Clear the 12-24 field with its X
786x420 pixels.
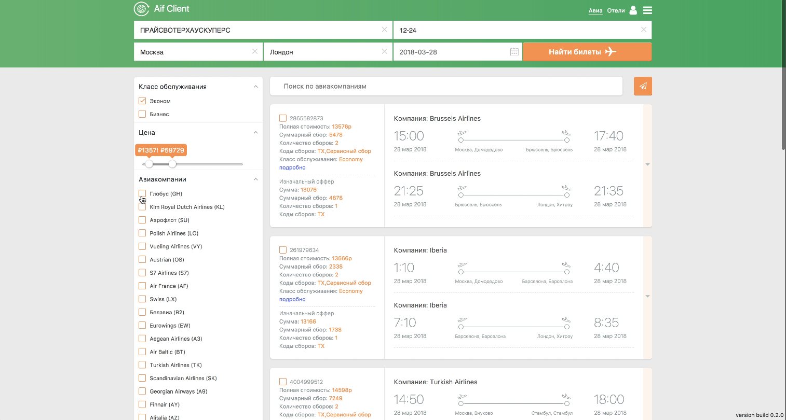644,30
